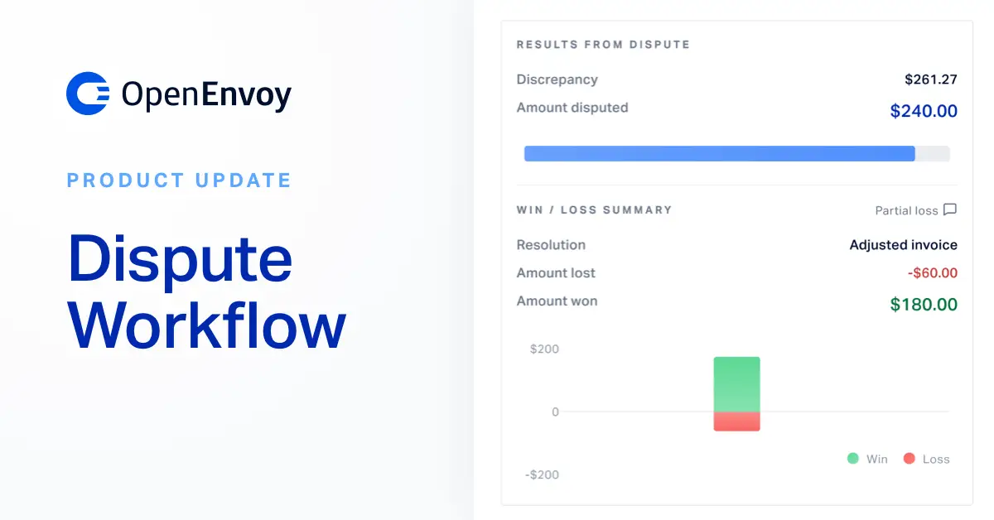Click the red Loss legend dot

point(910,458)
